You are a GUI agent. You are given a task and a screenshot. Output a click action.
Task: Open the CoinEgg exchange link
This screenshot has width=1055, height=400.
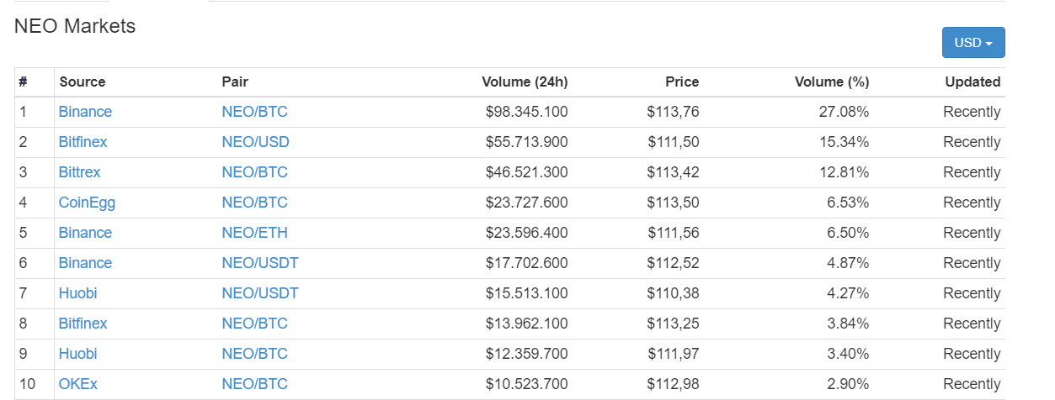[x=87, y=203]
